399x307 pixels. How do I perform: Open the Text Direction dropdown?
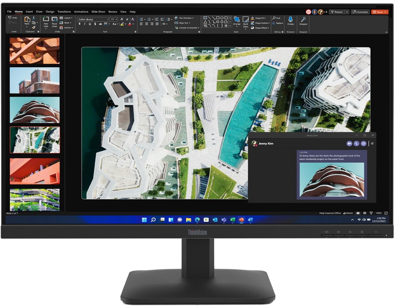pos(185,18)
